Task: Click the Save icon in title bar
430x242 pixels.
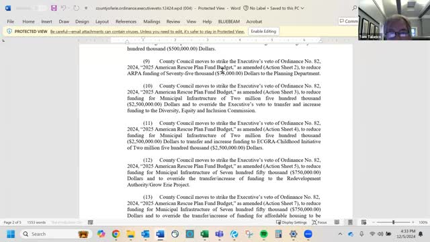Action: pos(54,8)
